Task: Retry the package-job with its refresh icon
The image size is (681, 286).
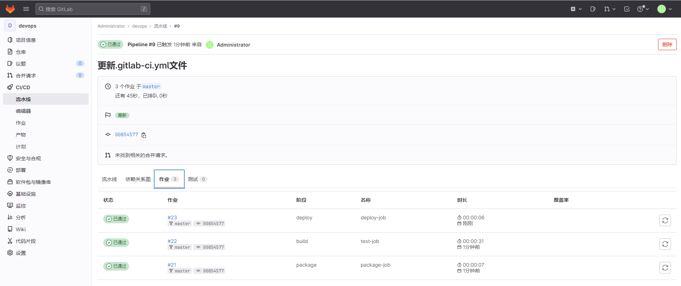Action: 665,268
